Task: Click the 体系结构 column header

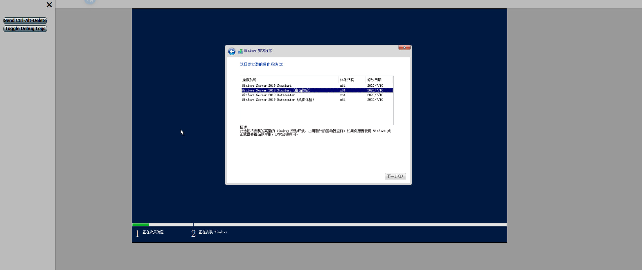Action: tap(352, 80)
